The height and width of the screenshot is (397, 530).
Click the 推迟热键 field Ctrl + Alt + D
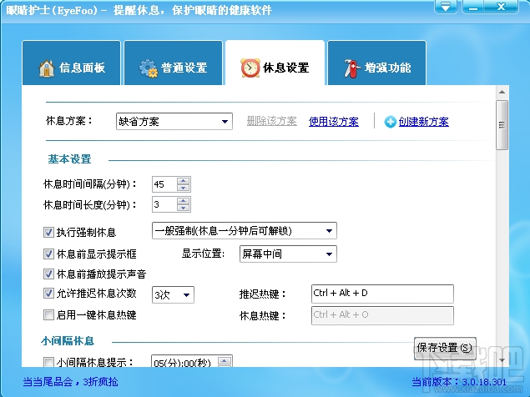(382, 294)
